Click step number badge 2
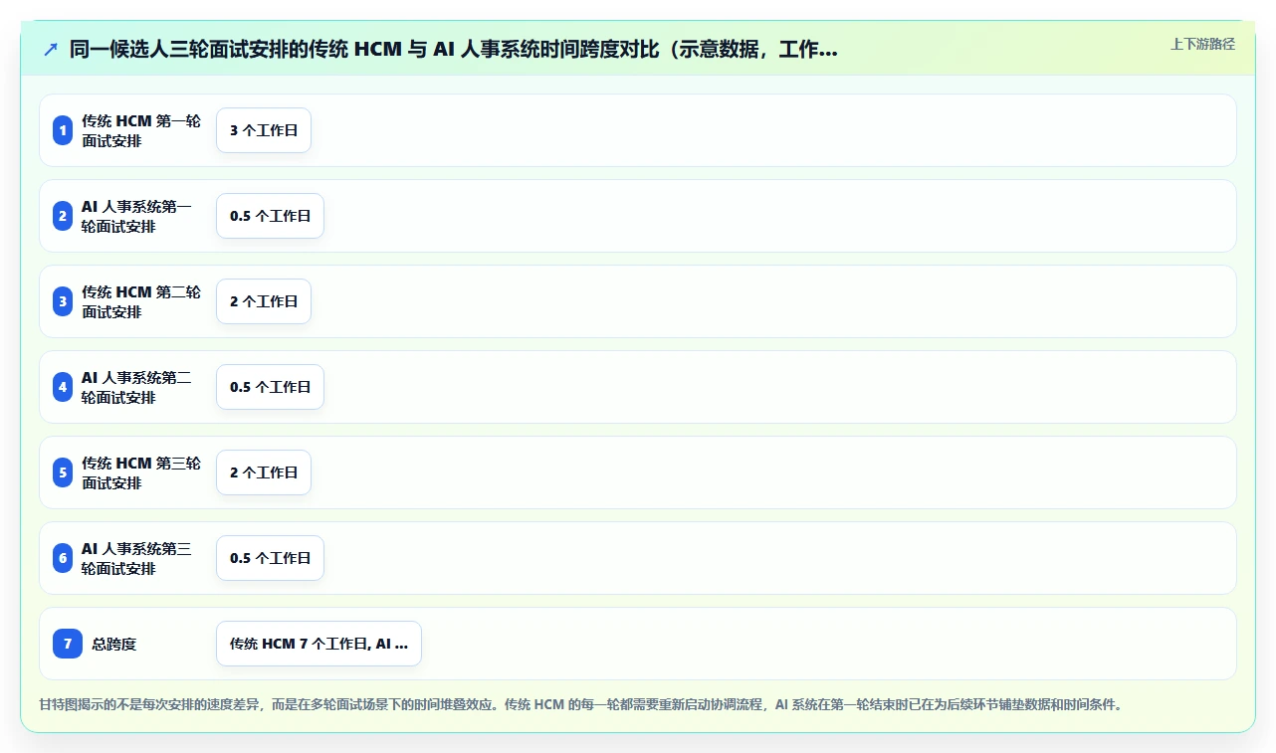Viewport: 1276px width, 753px height. click(63, 216)
